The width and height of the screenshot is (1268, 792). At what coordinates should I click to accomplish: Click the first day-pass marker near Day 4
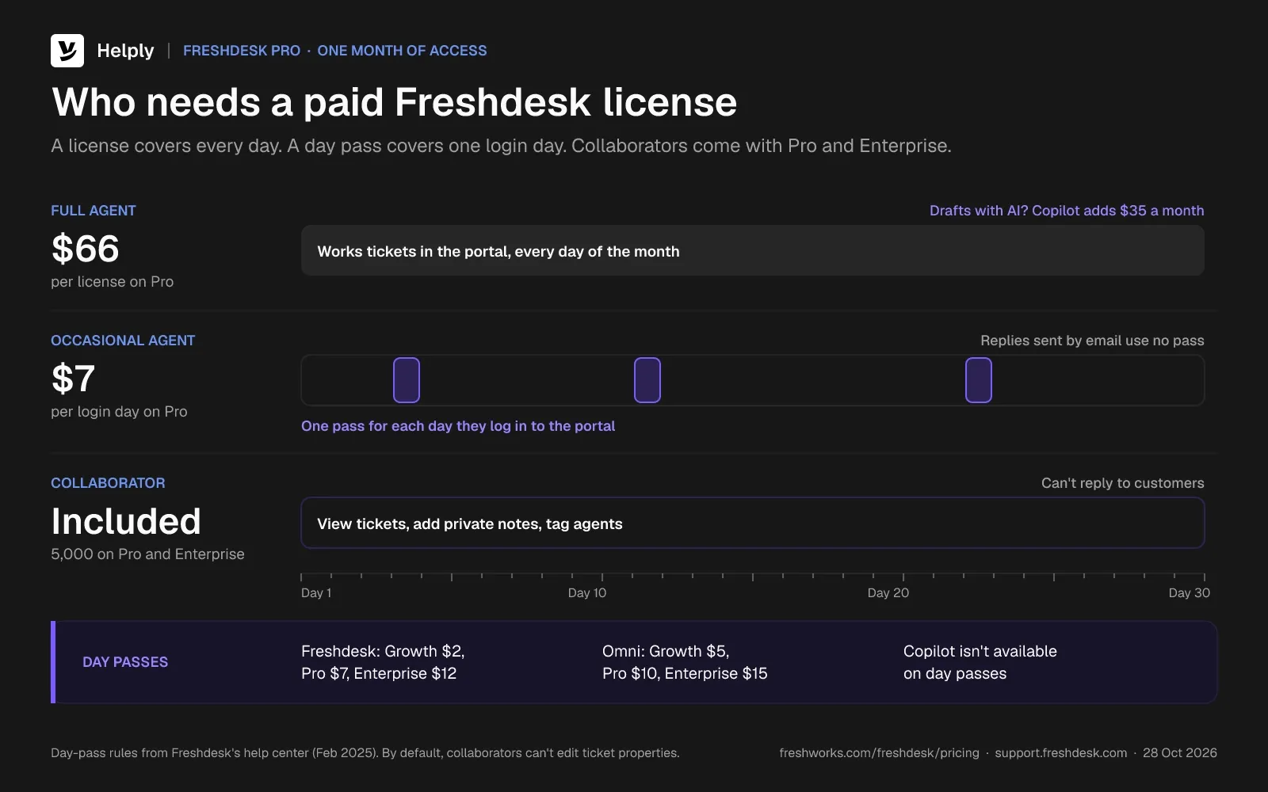[x=407, y=380]
